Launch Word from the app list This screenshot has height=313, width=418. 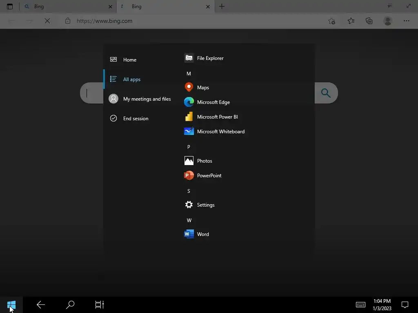point(197,234)
